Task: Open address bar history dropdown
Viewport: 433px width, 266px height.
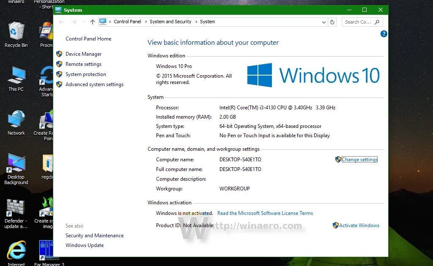Action: click(x=323, y=22)
